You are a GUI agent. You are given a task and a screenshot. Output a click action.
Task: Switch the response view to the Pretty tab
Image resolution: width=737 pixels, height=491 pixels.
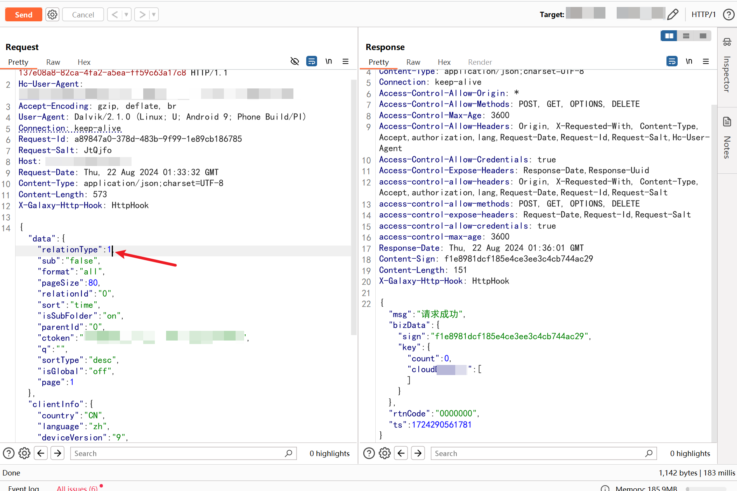click(379, 62)
